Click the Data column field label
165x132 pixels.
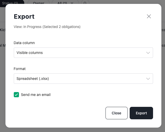coord(24,43)
